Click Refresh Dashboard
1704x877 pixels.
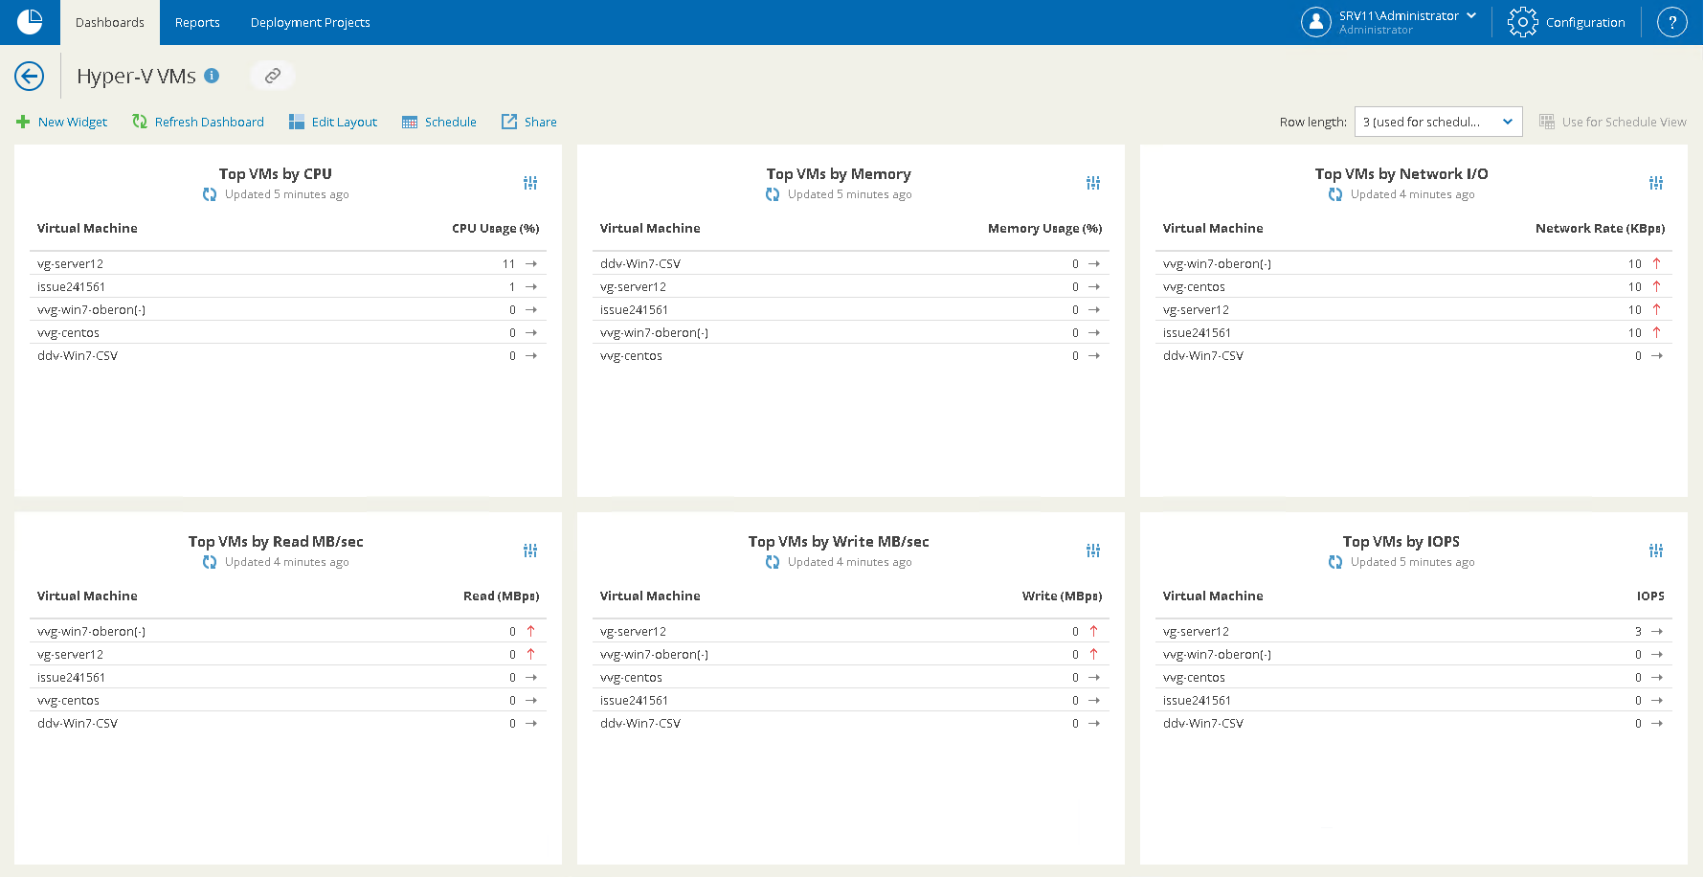198,122
